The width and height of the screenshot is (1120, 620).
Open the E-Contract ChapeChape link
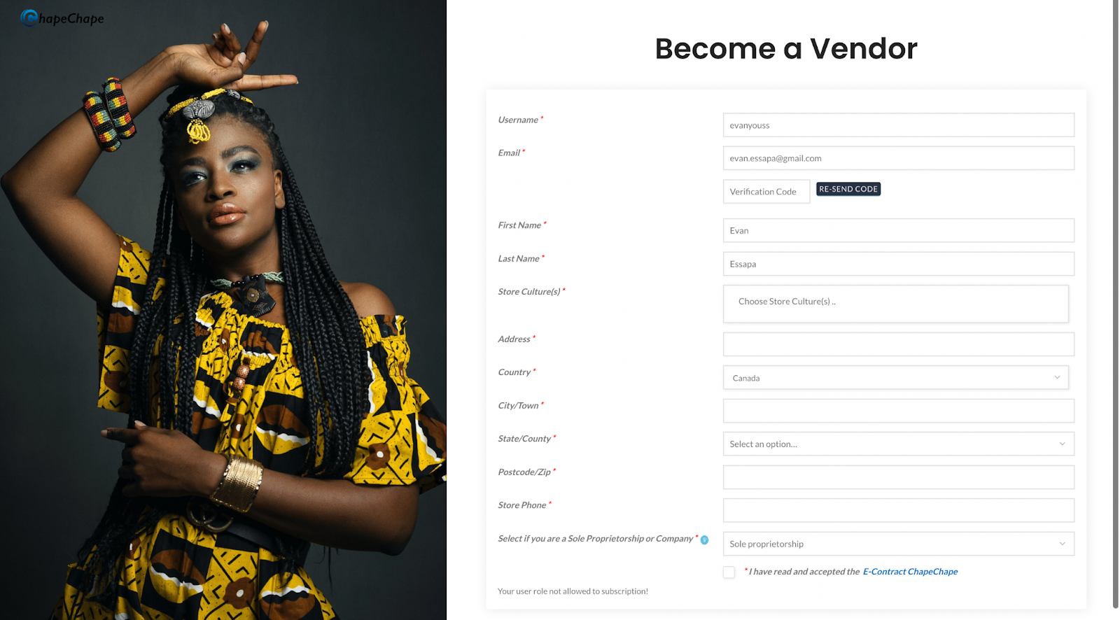(910, 572)
